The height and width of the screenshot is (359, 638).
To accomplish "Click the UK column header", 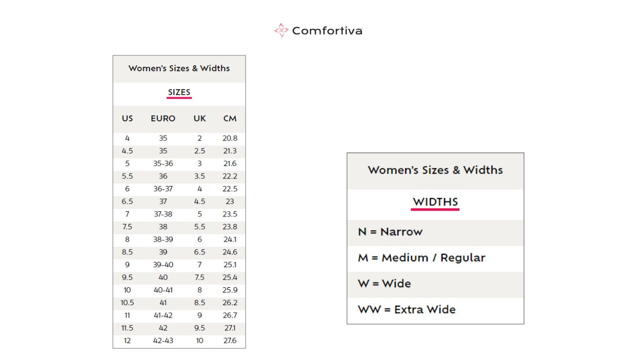I will pos(199,119).
